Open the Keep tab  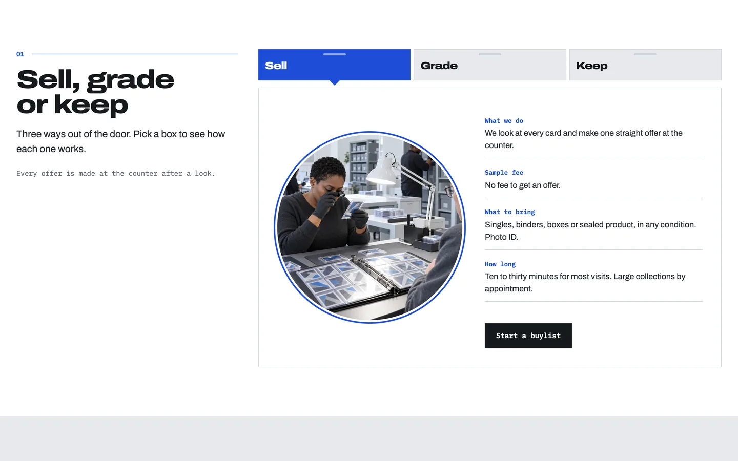pos(645,65)
